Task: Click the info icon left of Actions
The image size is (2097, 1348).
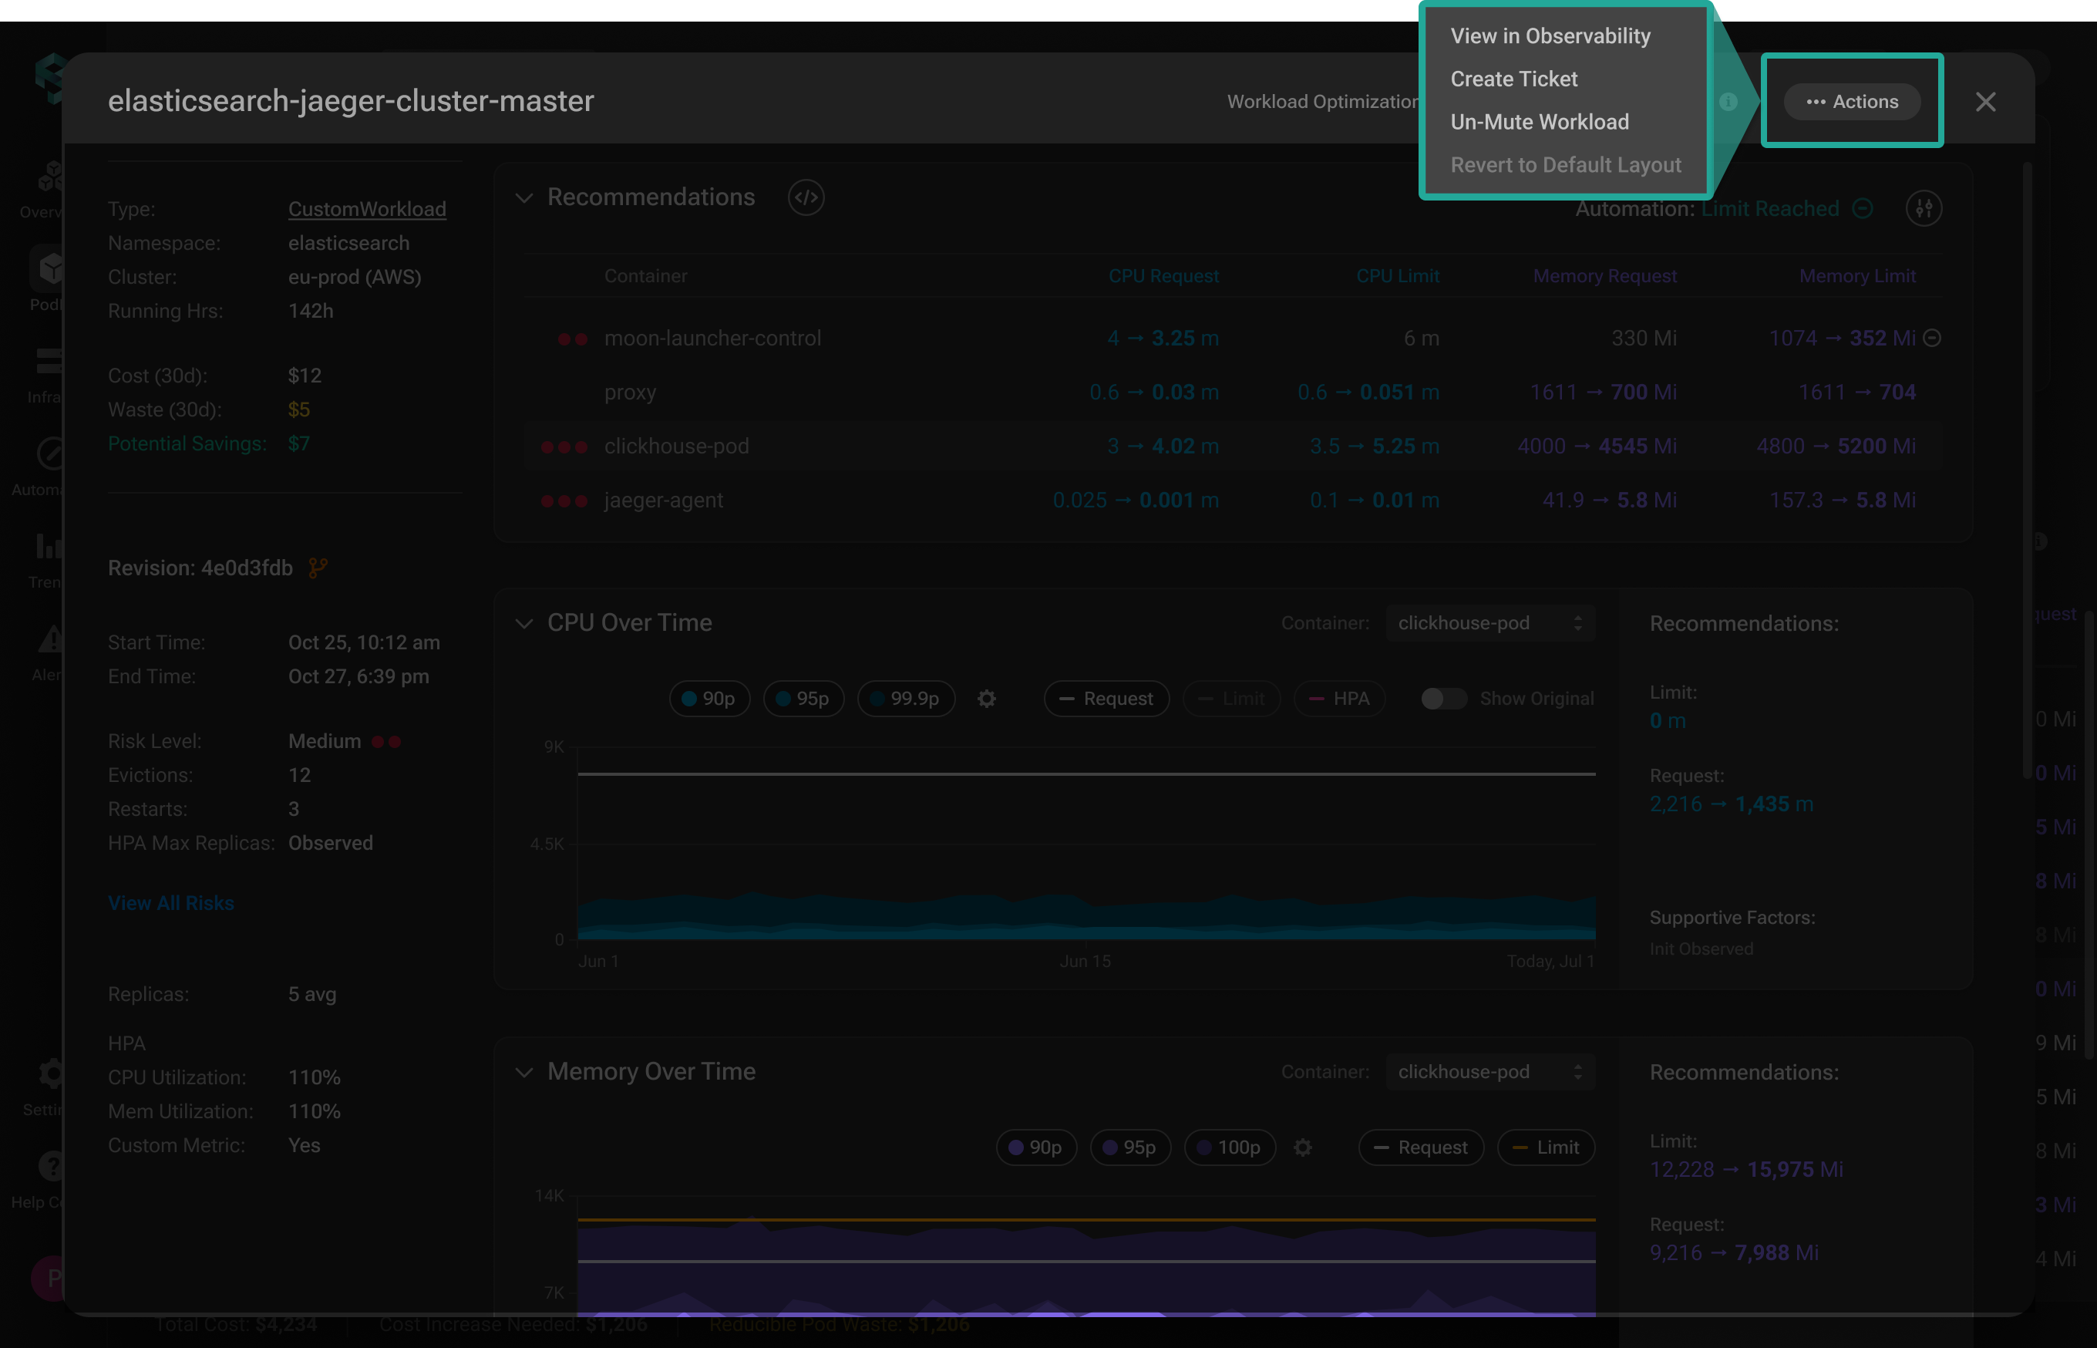Action: 1728,102
